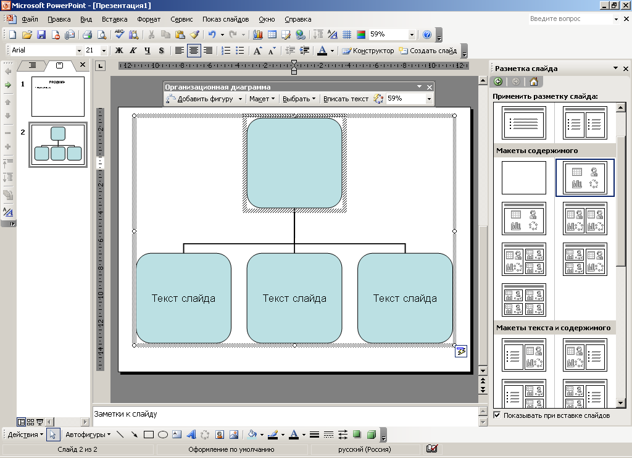Toggle centered text alignment
This screenshot has height=458, width=632.
pos(194,51)
